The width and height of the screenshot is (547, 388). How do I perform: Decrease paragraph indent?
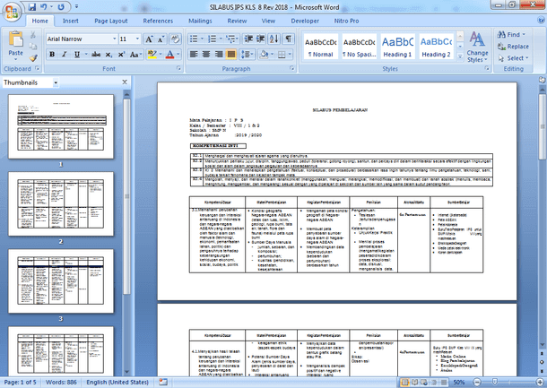tap(248, 39)
